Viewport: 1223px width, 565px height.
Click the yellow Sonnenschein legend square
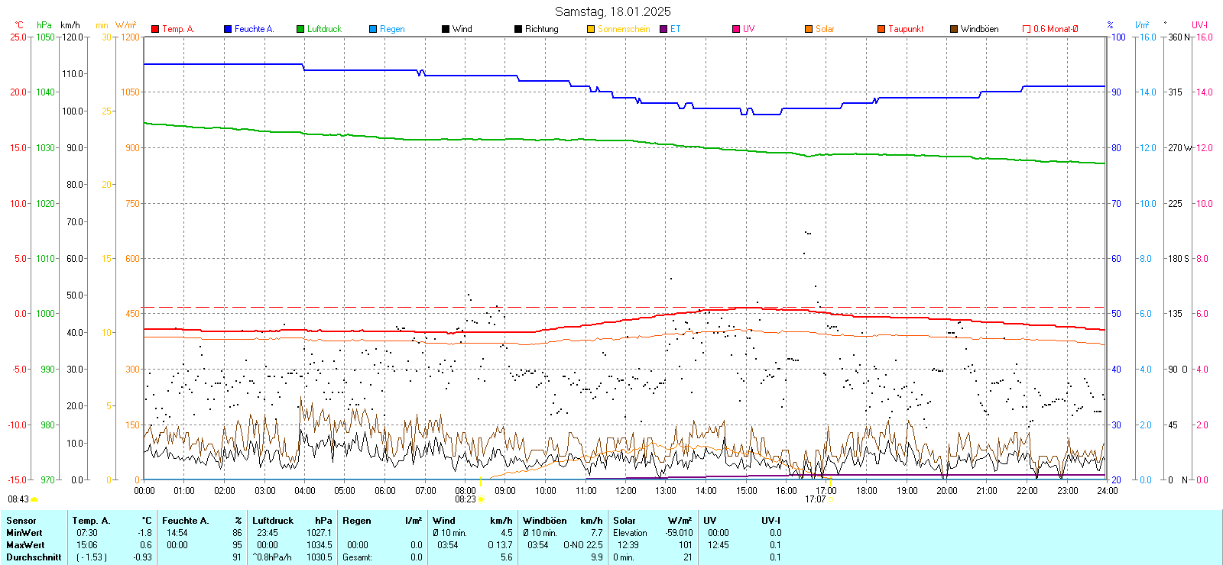[x=591, y=29]
